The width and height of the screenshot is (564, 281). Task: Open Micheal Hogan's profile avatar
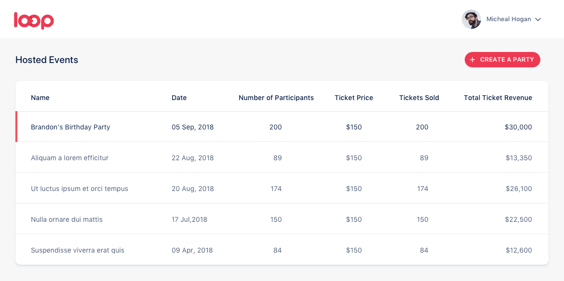(x=471, y=19)
